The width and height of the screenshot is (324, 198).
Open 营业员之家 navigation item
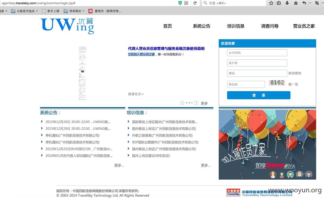click(x=304, y=26)
